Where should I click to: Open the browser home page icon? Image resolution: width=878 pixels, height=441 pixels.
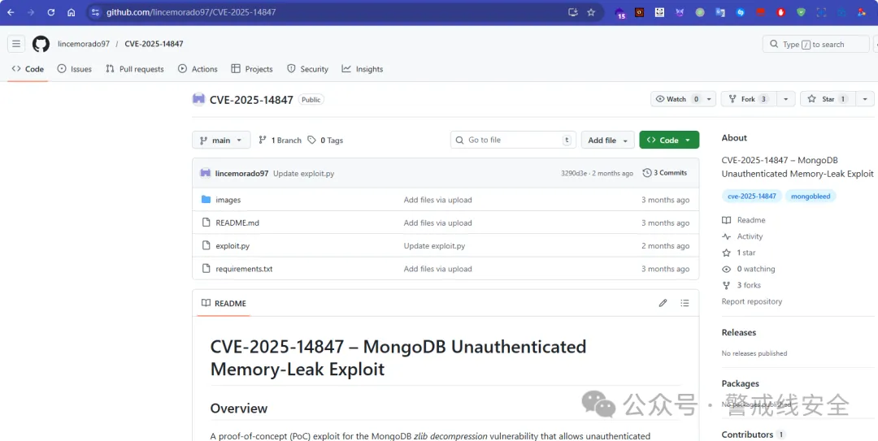click(x=71, y=12)
